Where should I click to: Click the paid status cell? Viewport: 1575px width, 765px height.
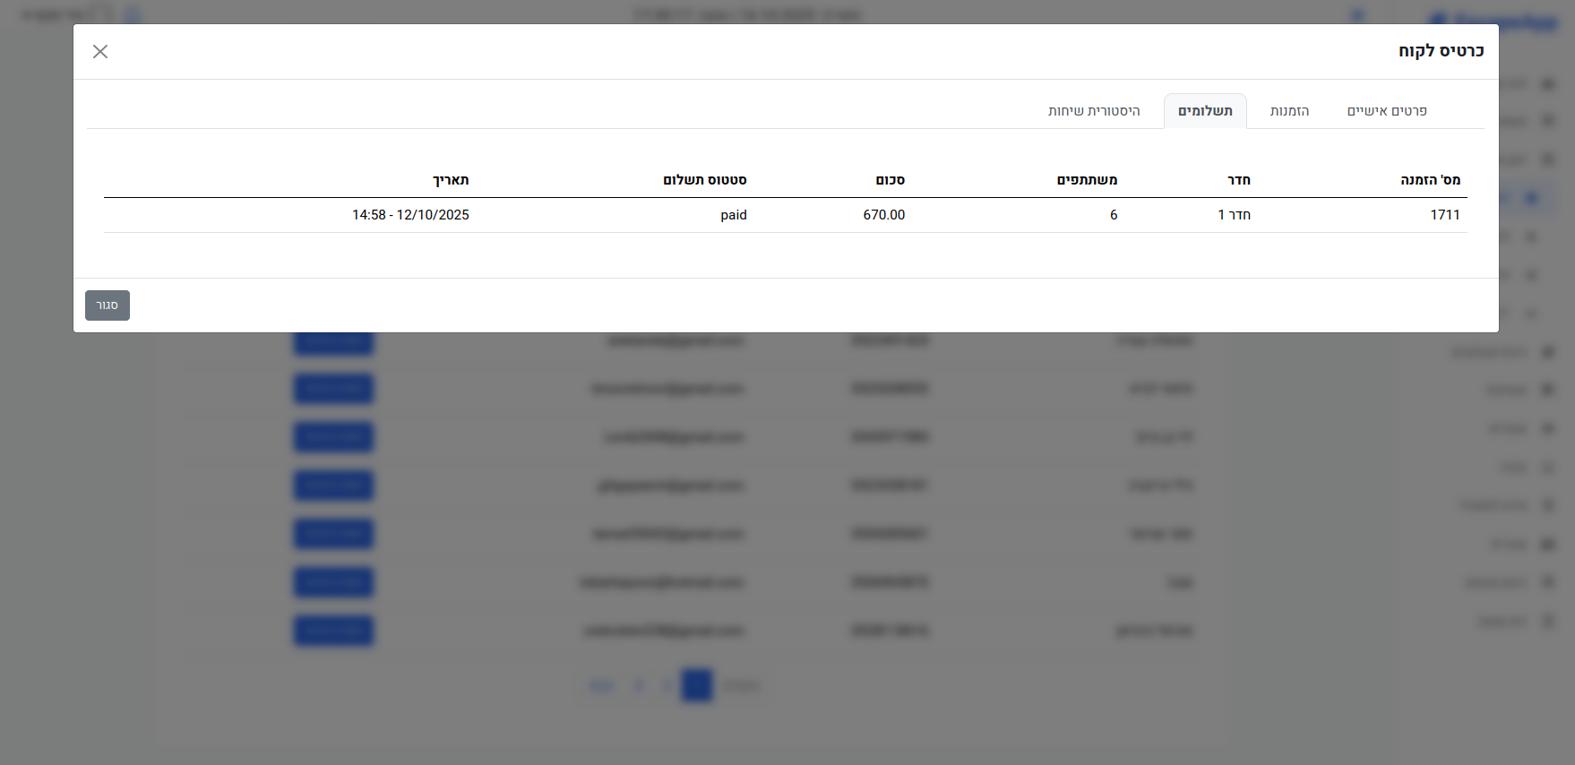(733, 215)
